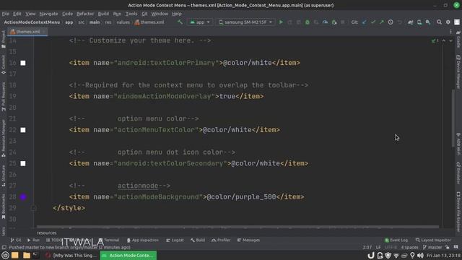Click the Git rollback undo icon
This screenshot has width=462, height=260.
[399, 22]
